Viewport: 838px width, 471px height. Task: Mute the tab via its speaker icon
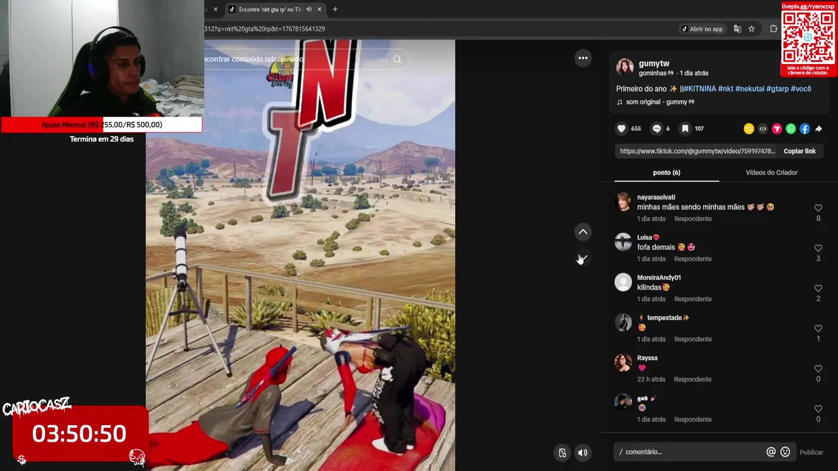tap(308, 9)
